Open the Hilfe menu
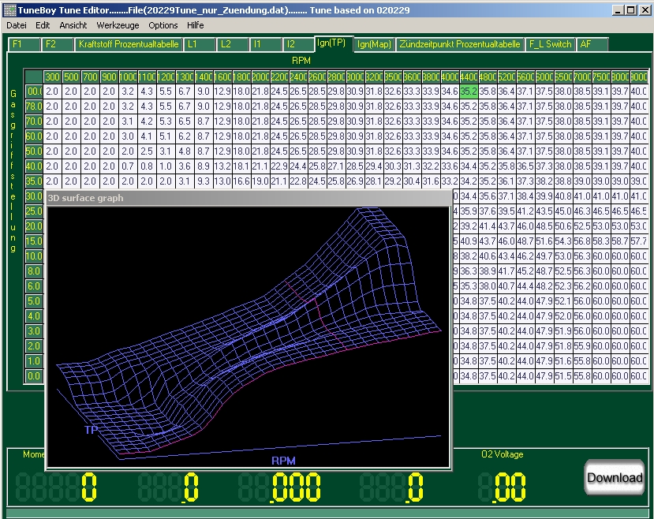Image resolution: width=654 pixels, height=519 pixels. coord(196,25)
